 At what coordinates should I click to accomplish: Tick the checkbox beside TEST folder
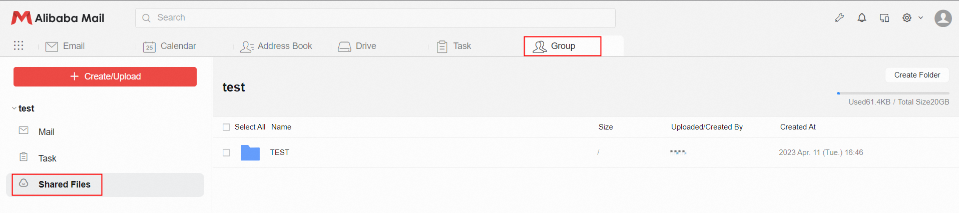[226, 152]
